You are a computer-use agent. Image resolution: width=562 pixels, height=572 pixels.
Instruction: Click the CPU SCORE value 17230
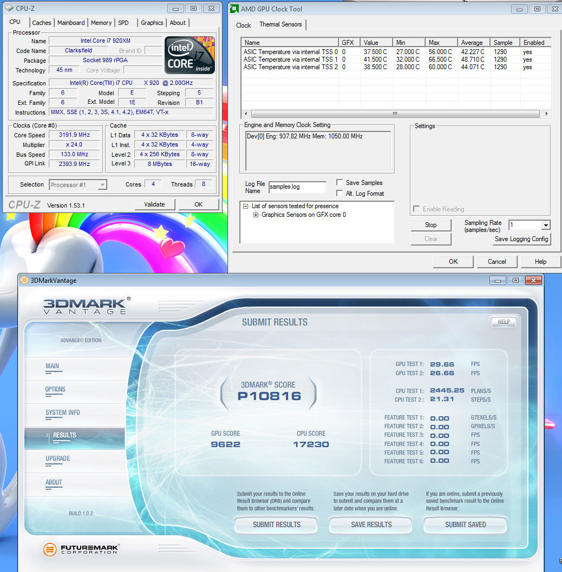tap(311, 444)
